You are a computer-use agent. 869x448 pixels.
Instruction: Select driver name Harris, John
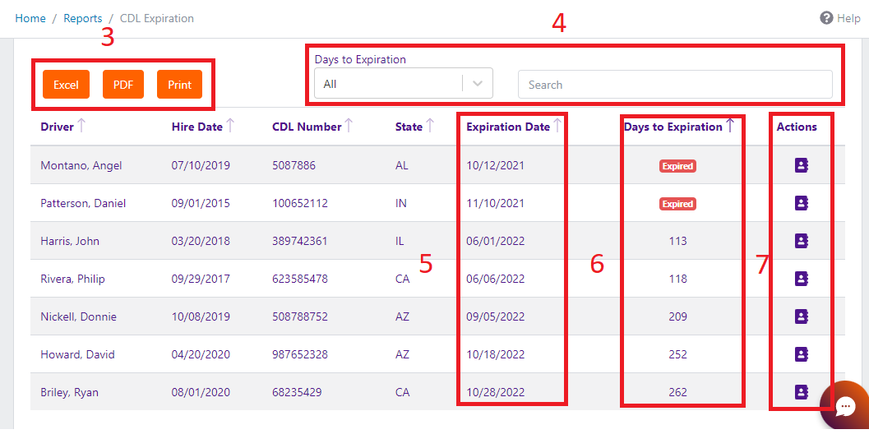click(x=70, y=241)
